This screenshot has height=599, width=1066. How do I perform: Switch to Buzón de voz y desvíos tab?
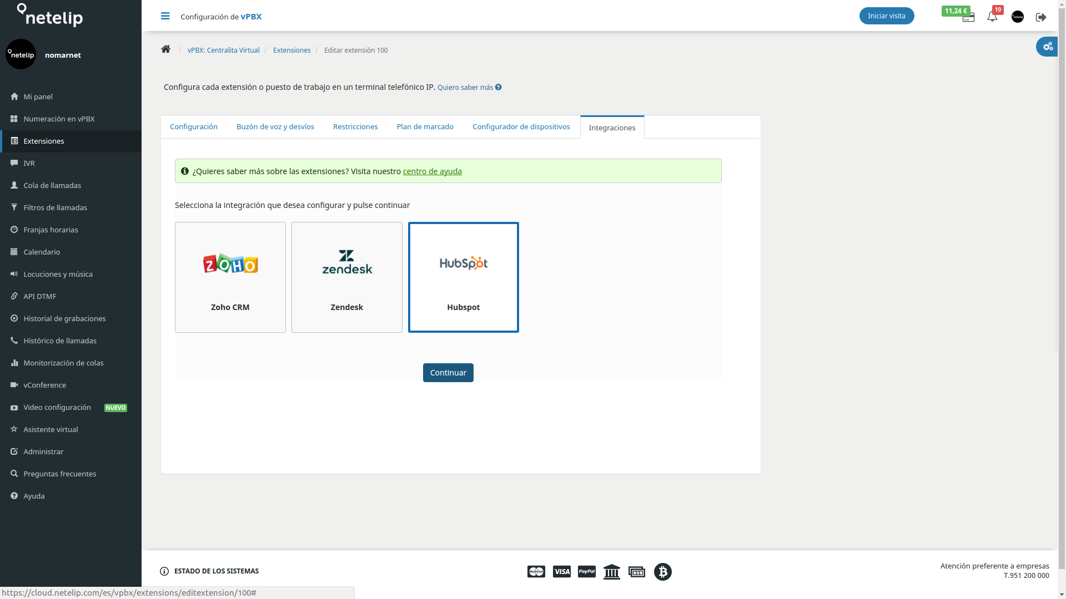[x=275, y=126]
